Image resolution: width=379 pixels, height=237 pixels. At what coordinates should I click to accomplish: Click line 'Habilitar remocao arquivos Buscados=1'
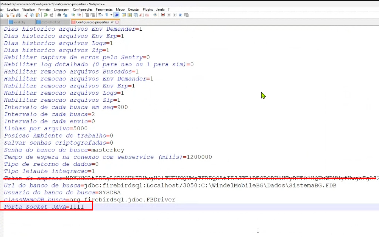point(71,72)
